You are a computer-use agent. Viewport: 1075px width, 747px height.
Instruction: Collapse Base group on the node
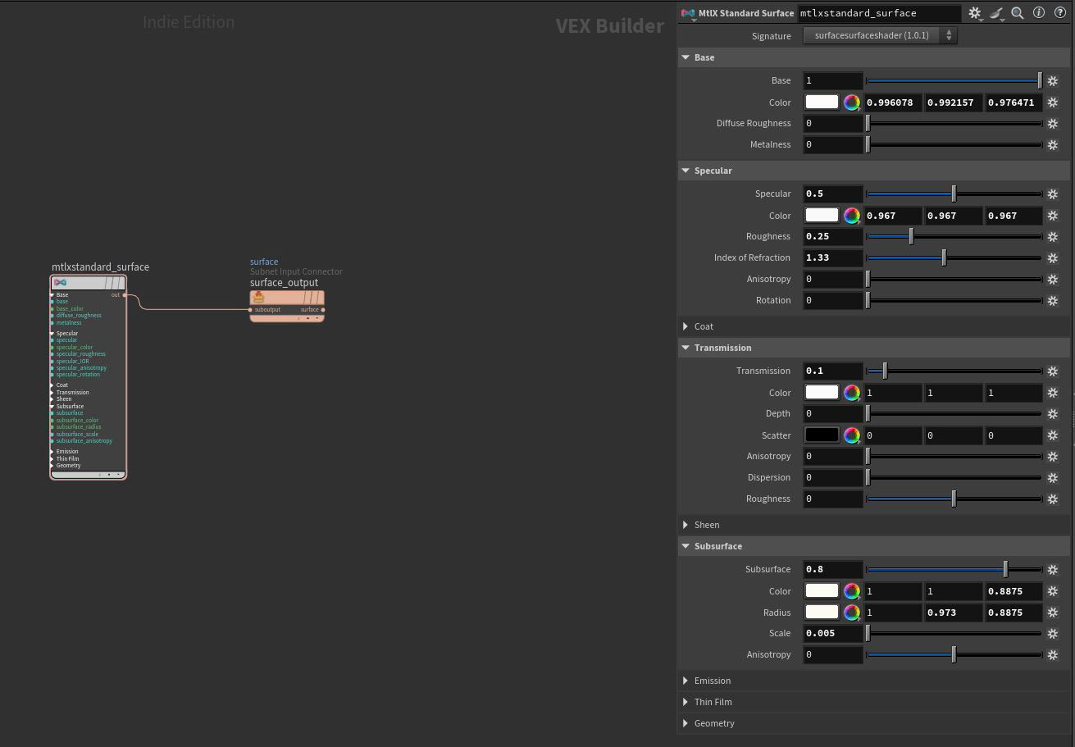(x=52, y=294)
